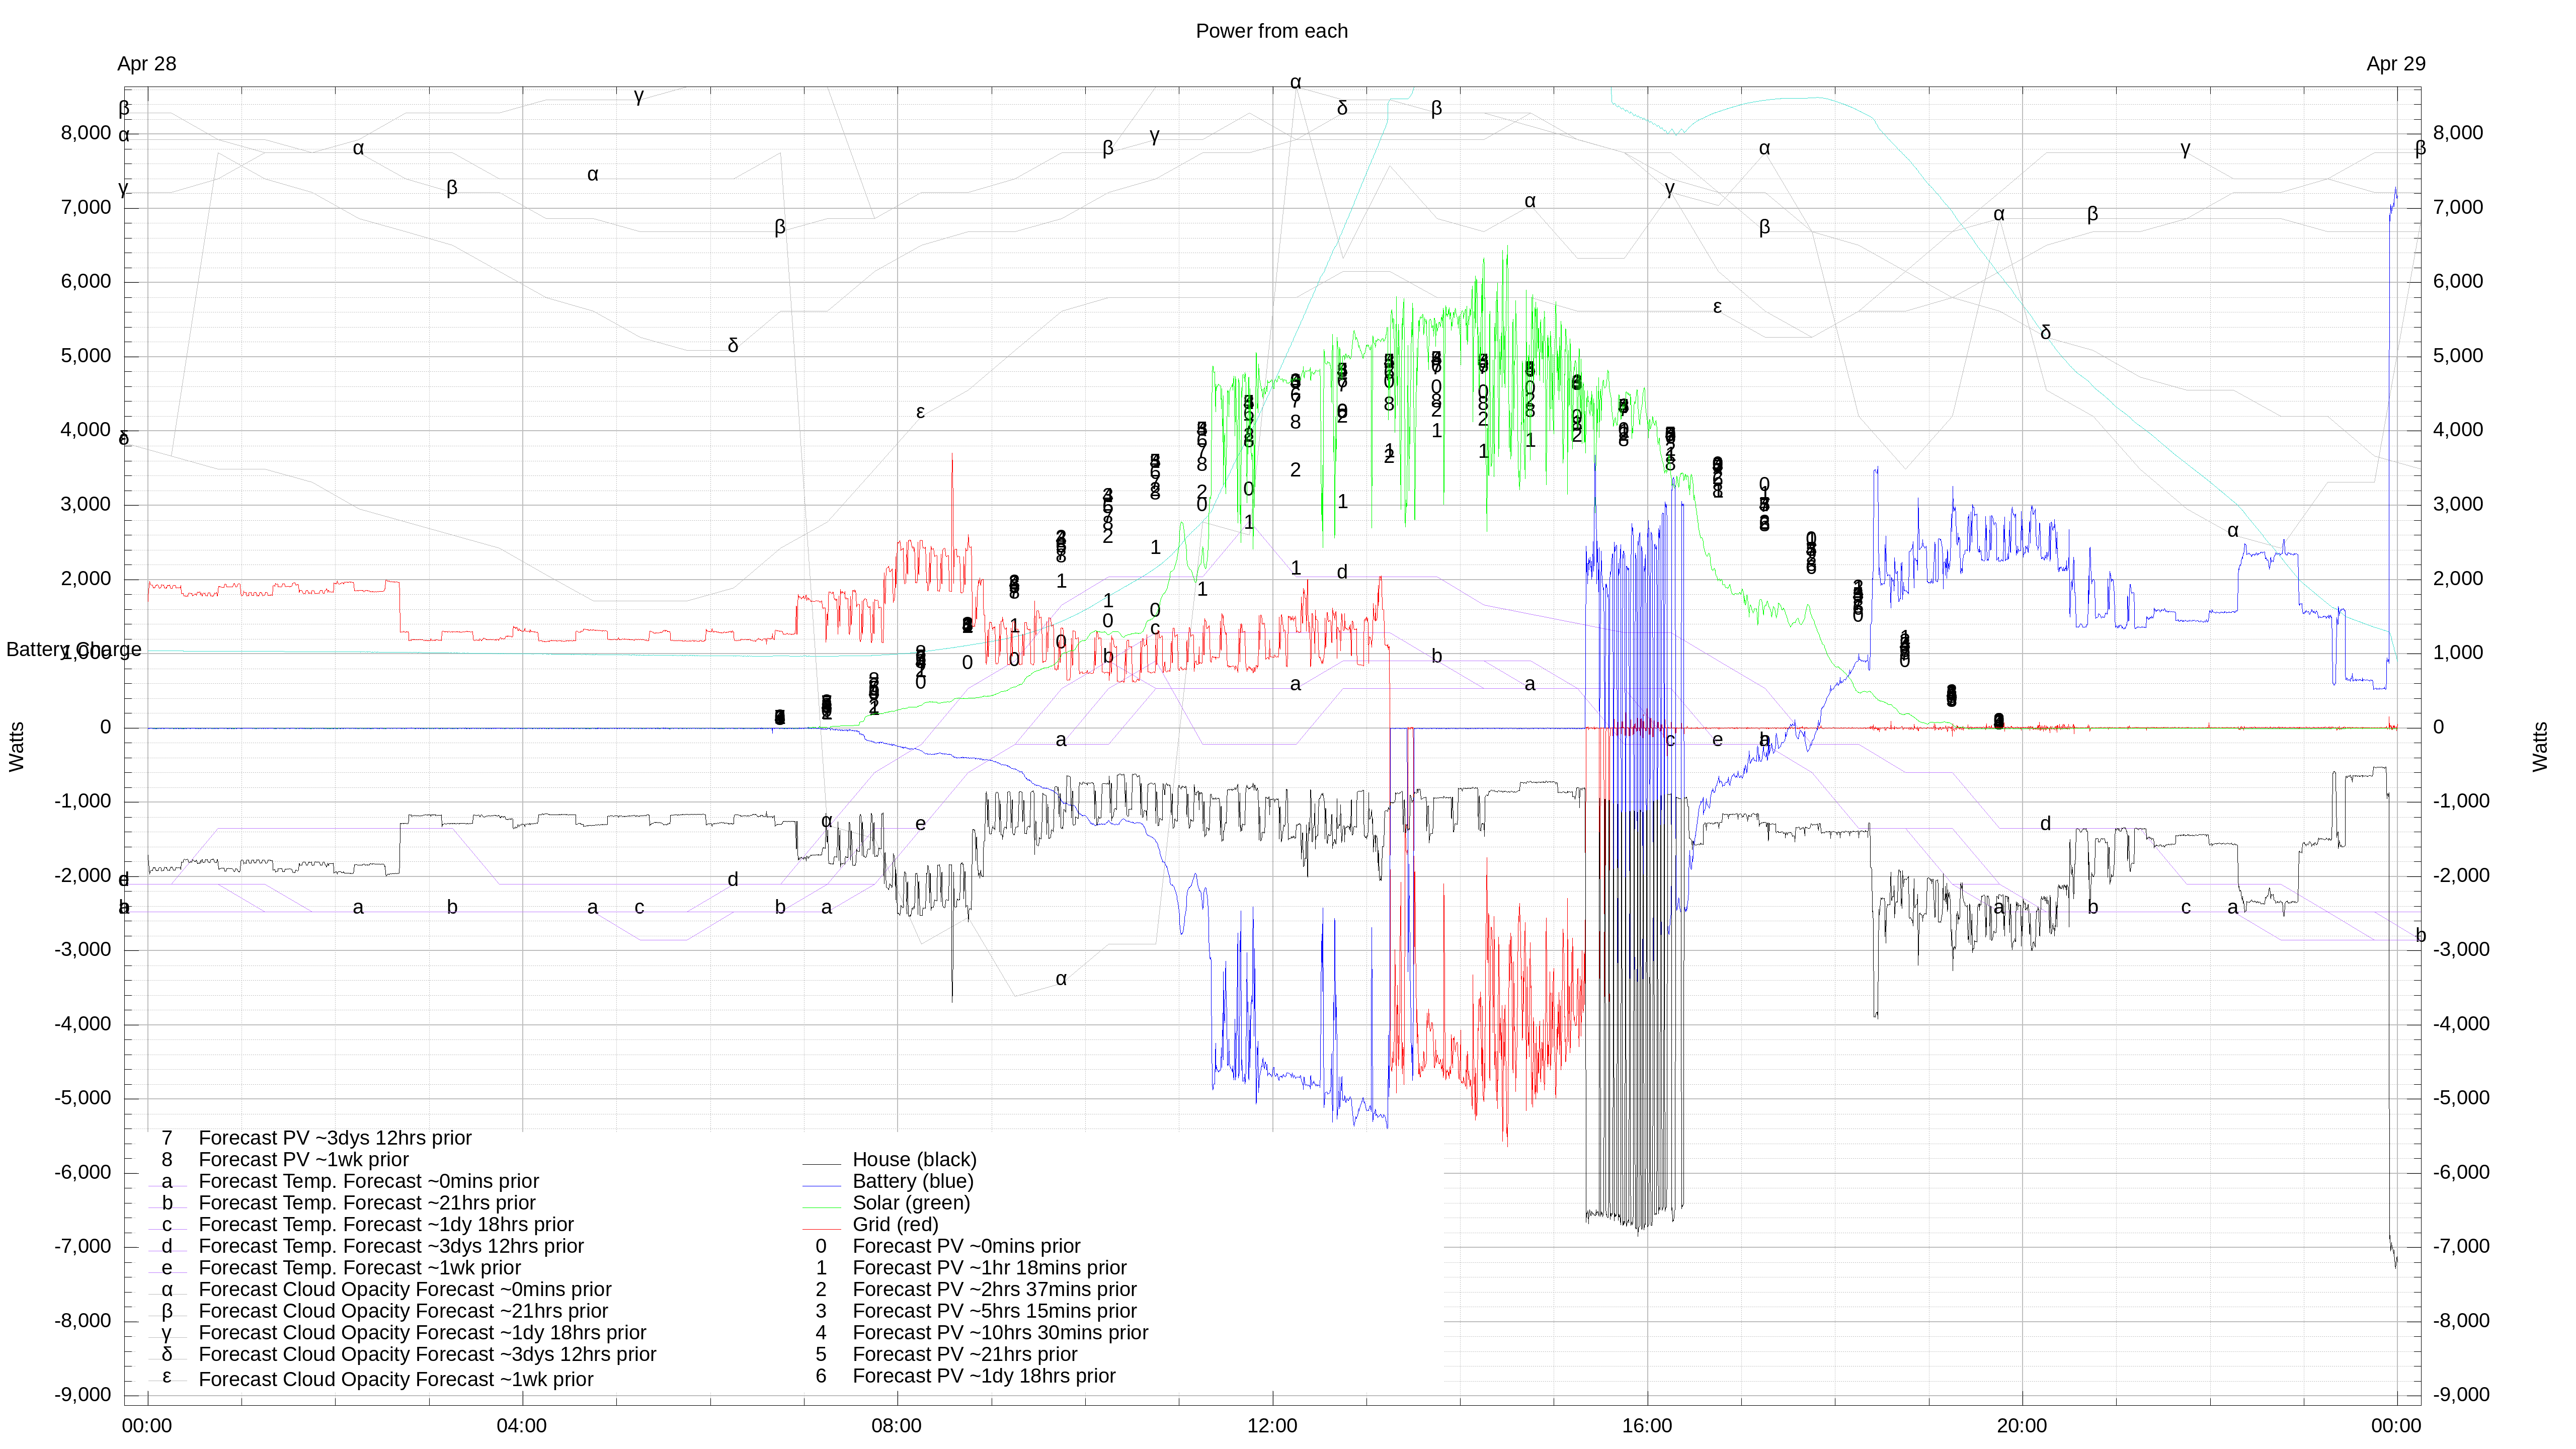Image resolution: width=2576 pixels, height=1449 pixels.
Task: Click legend text 'Forecast PV ~5hrs 15mins prior'
Action: click(x=994, y=1312)
